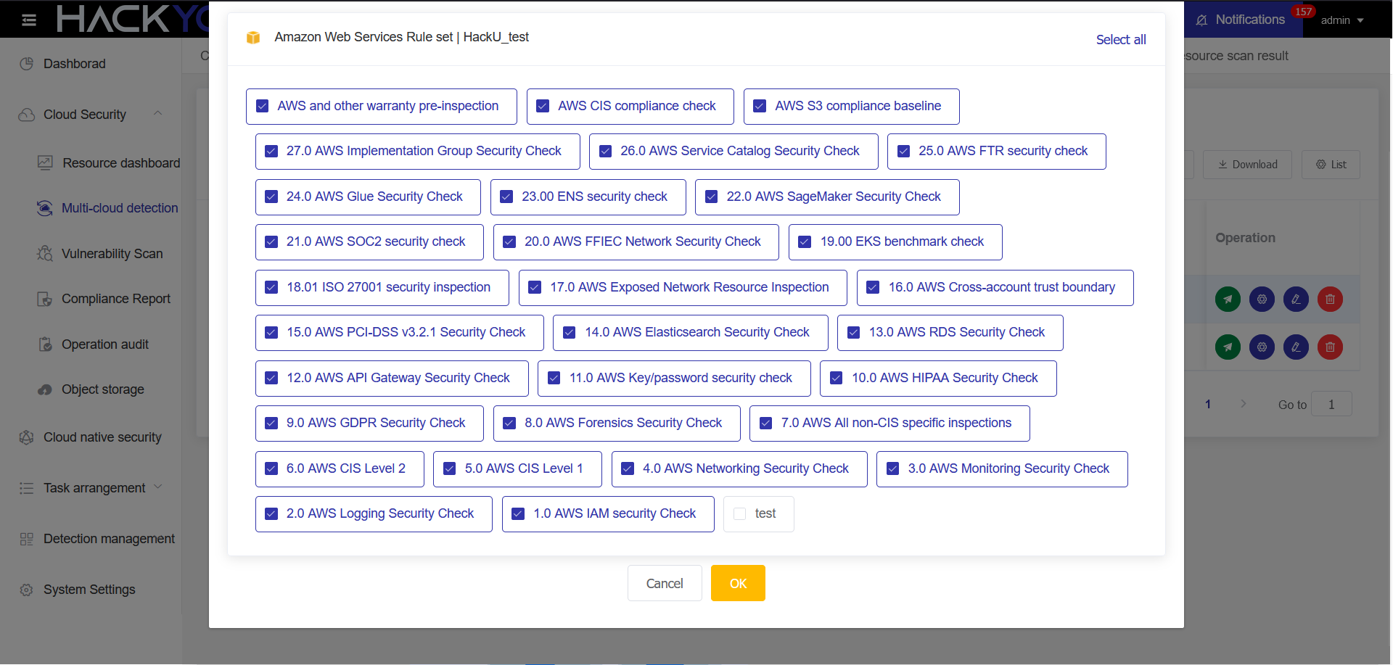The image size is (1393, 665).
Task: Click the List button
Action: point(1331,165)
